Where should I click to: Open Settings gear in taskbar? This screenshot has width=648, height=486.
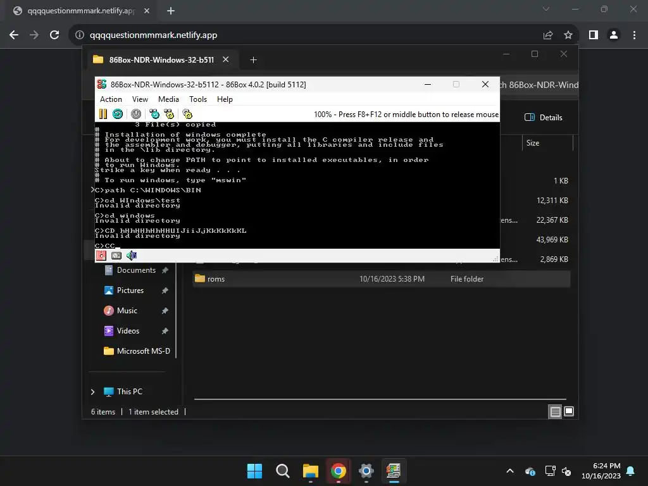point(366,471)
